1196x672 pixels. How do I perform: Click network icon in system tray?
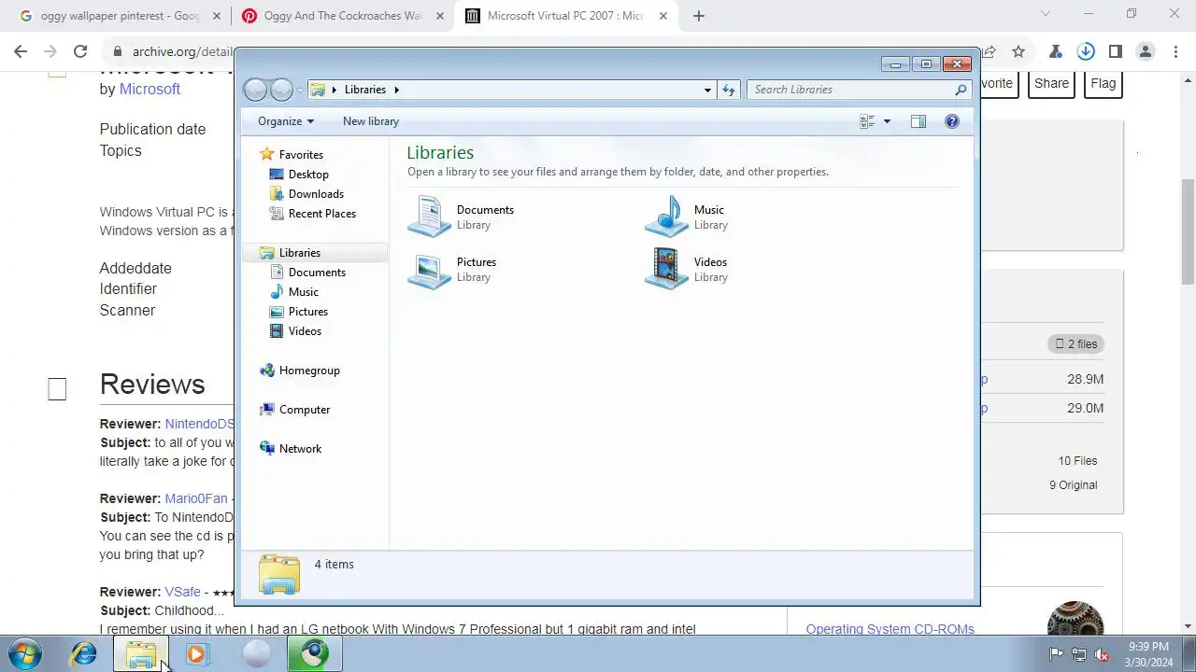point(1079,654)
